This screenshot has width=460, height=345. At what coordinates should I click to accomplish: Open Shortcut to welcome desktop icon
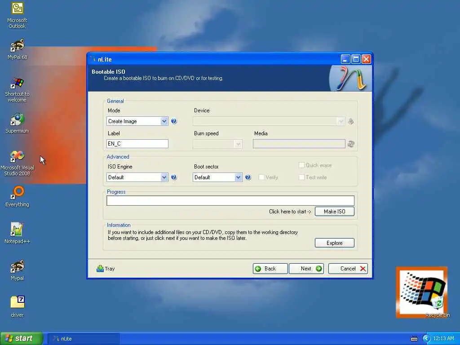click(18, 90)
